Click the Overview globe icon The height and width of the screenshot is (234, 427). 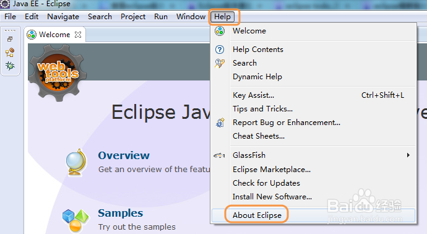click(x=76, y=162)
